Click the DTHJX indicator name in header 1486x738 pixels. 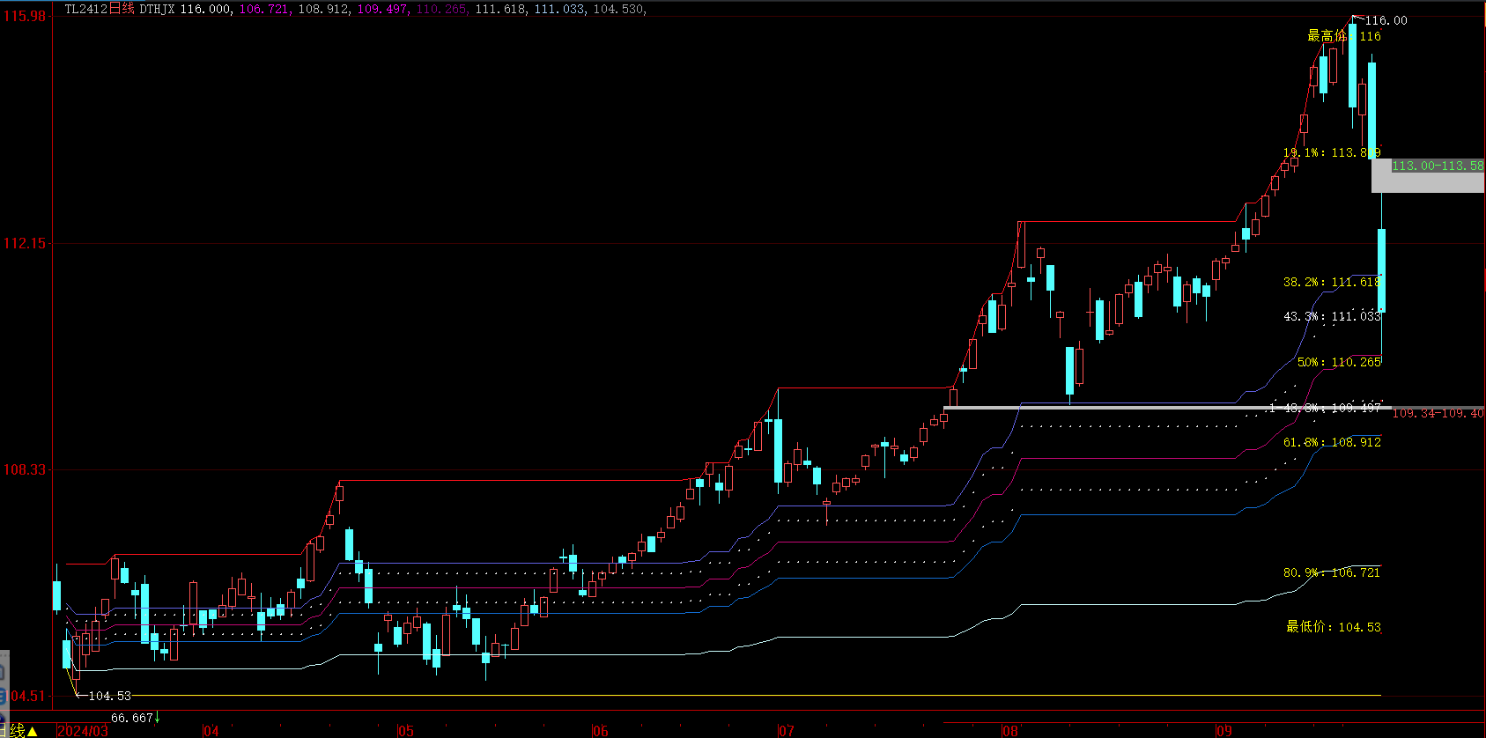tap(157, 9)
